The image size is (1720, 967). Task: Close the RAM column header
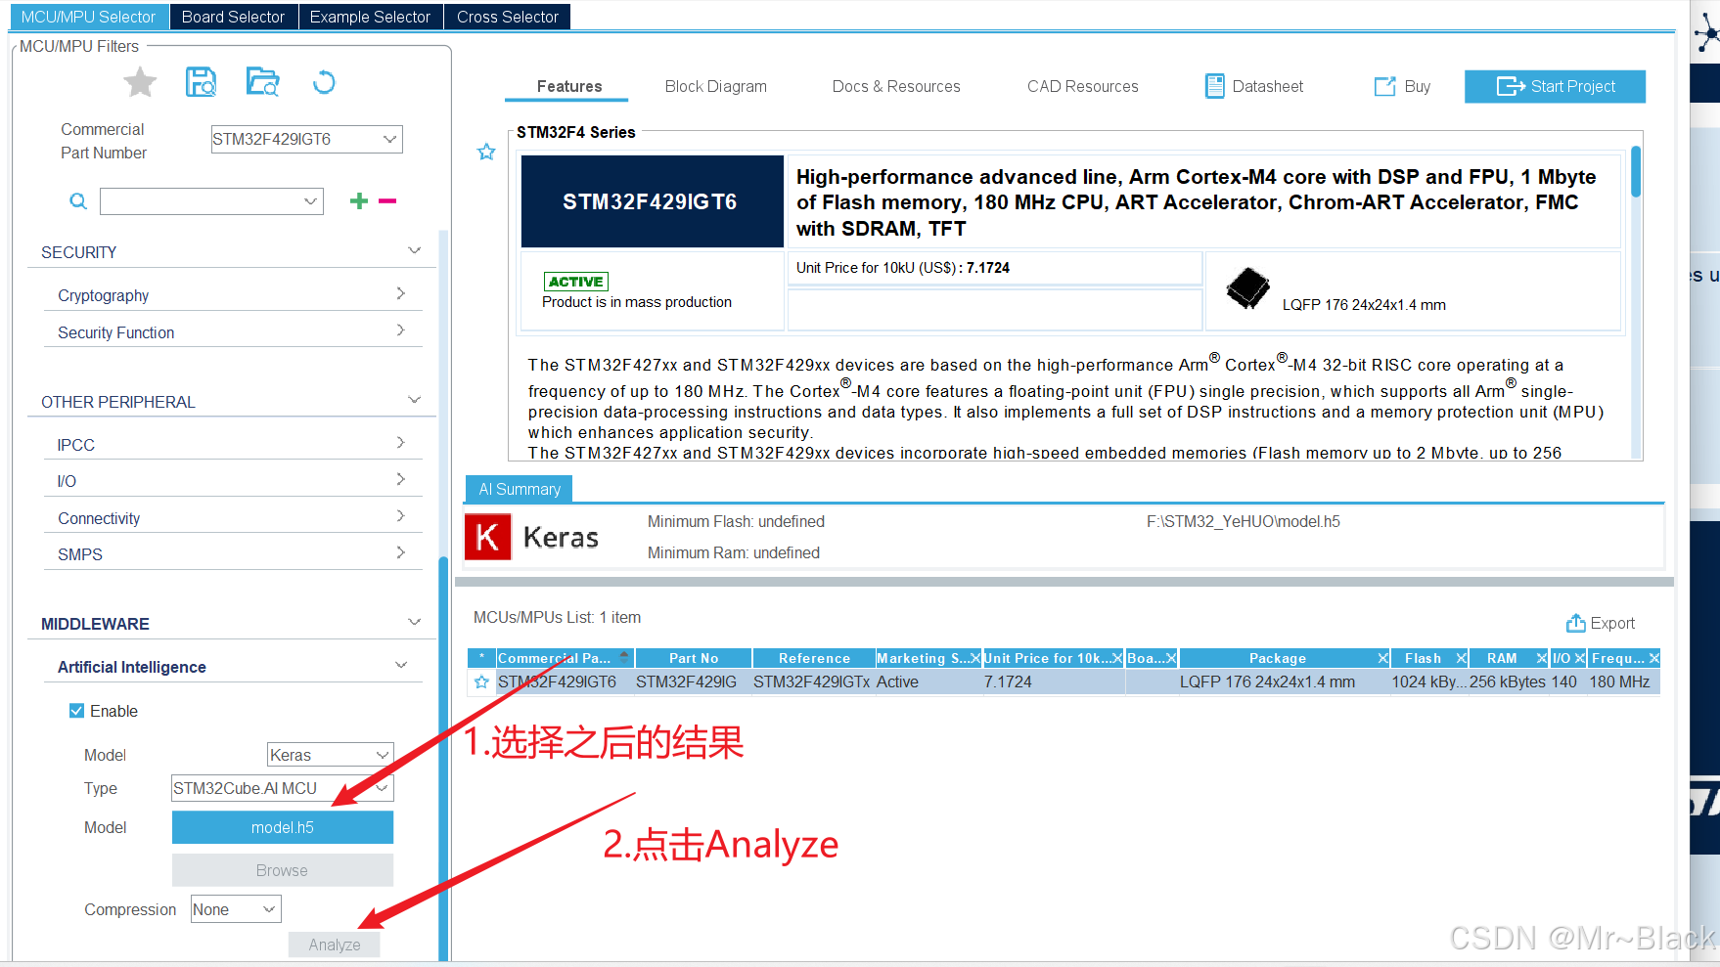coord(1541,658)
